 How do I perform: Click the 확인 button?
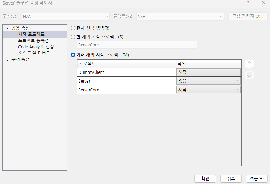click(x=205, y=178)
